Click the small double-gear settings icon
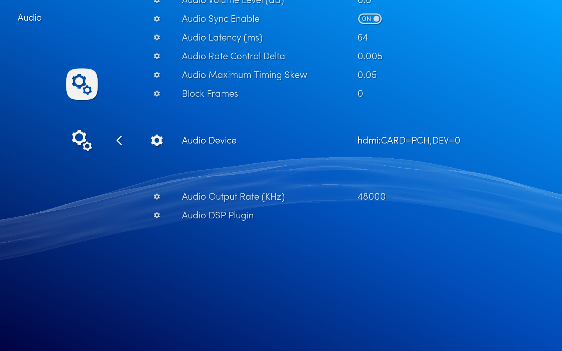 tap(82, 140)
